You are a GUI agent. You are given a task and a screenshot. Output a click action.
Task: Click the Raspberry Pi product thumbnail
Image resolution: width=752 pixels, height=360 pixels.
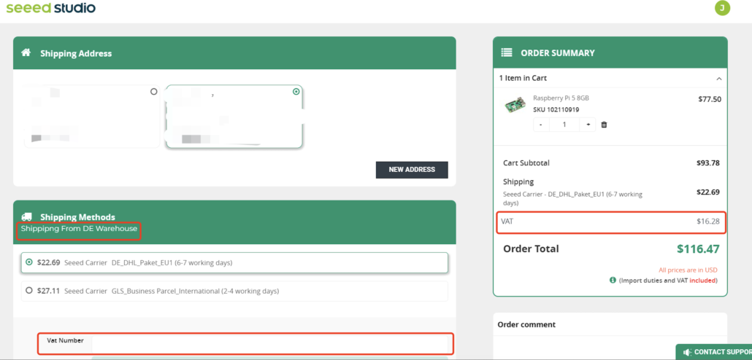(x=515, y=105)
